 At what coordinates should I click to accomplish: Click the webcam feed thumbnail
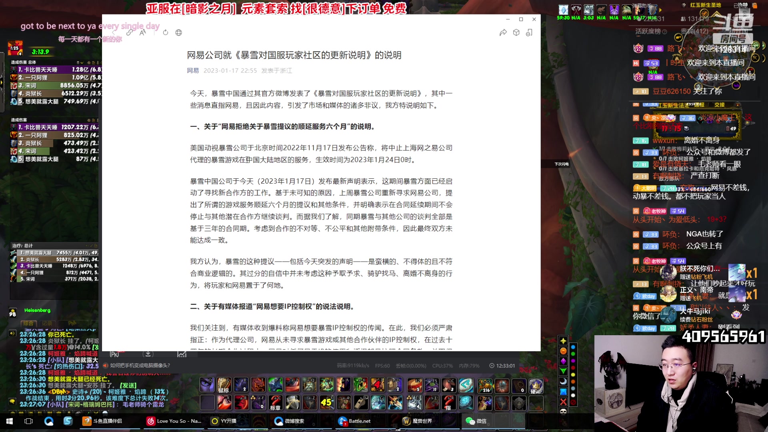click(x=681, y=383)
